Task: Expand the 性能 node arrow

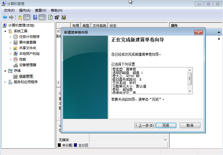Action: click(x=10, y=59)
